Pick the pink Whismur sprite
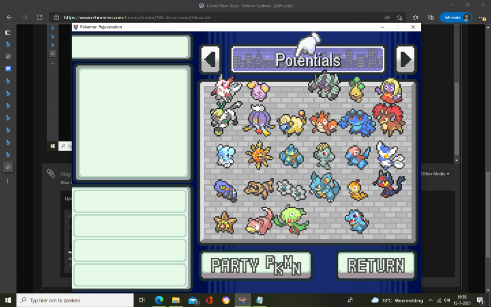 pyautogui.click(x=258, y=90)
